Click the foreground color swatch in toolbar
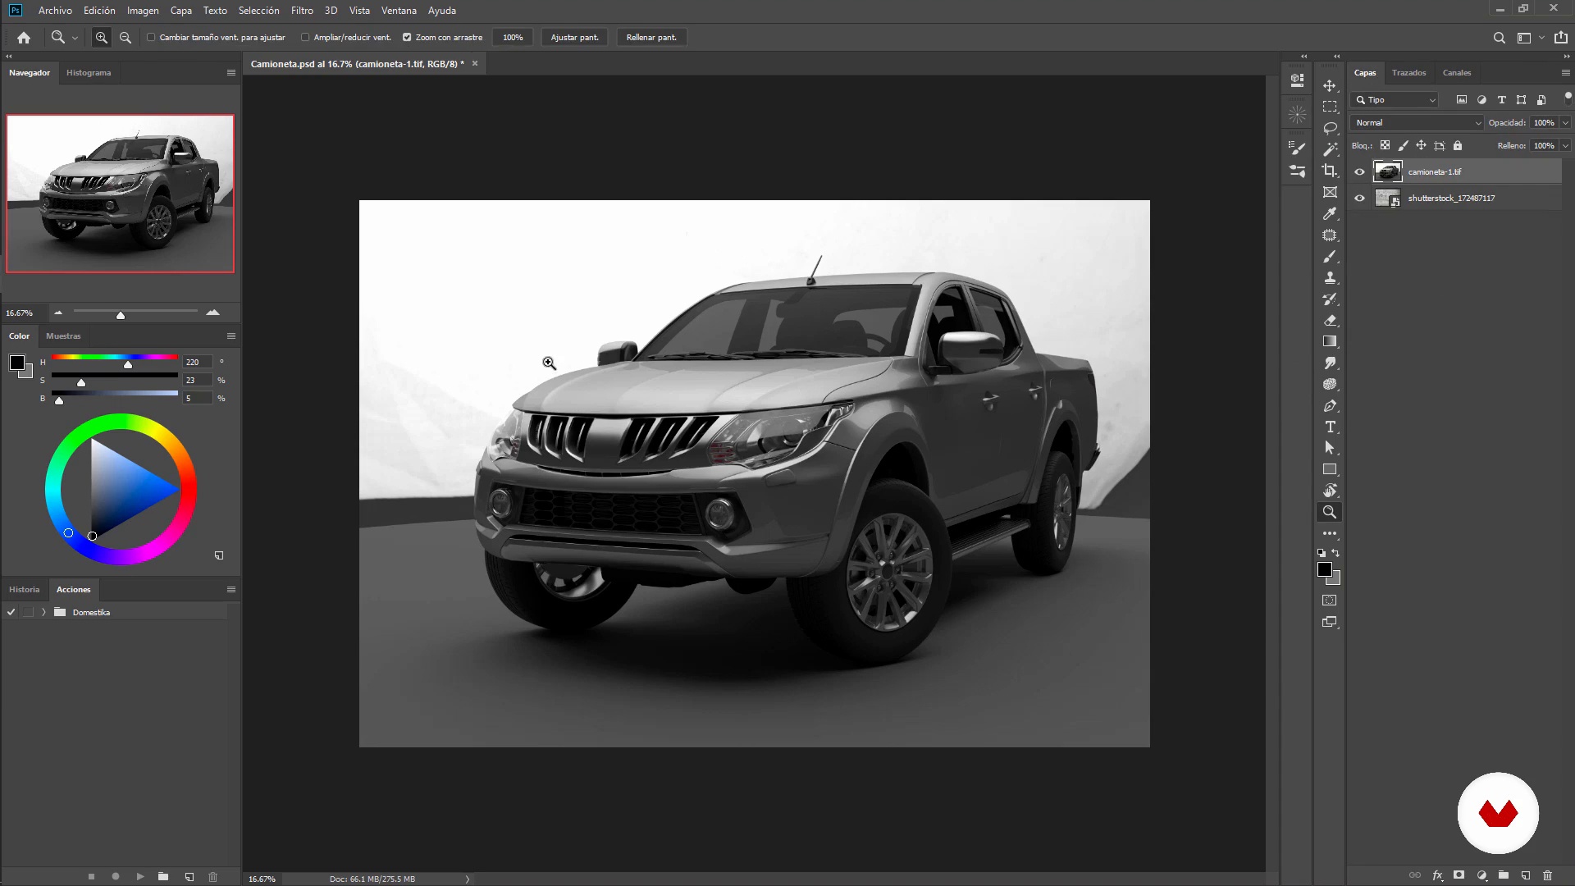Screen dimensions: 1575x886 point(1324,570)
